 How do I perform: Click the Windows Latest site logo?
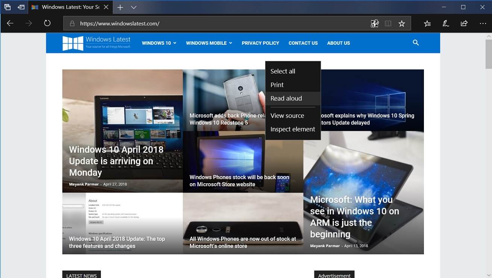point(97,43)
